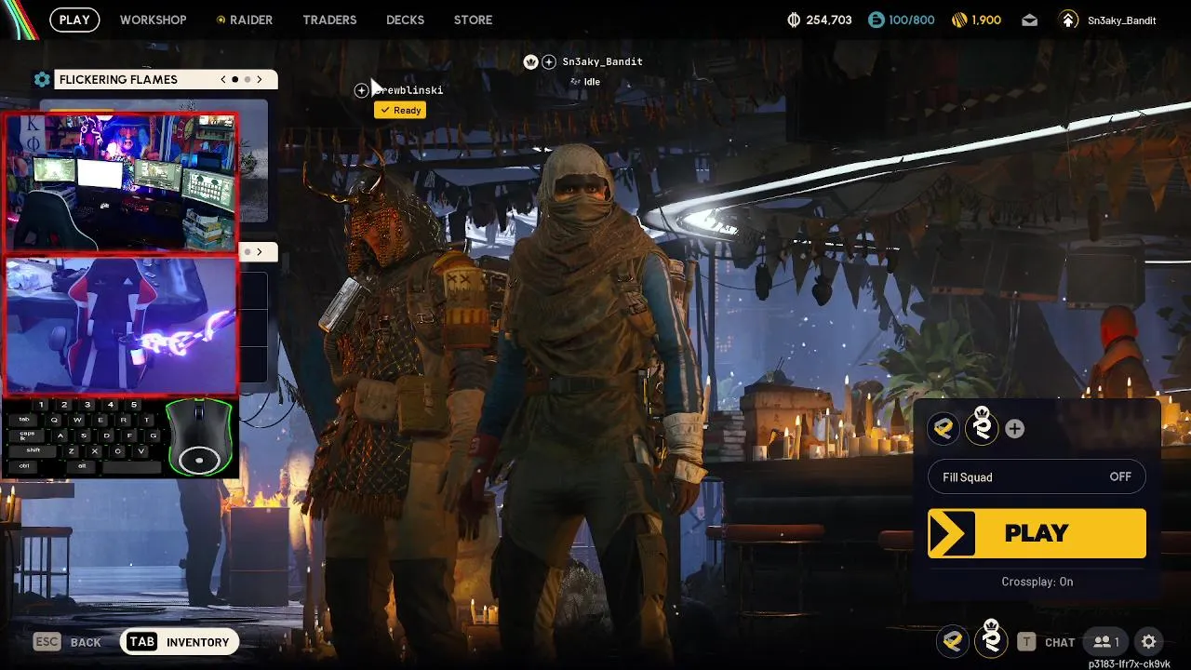This screenshot has height=670, width=1191.
Task: Click the keyboard overlay graphic
Action: (x=84, y=436)
